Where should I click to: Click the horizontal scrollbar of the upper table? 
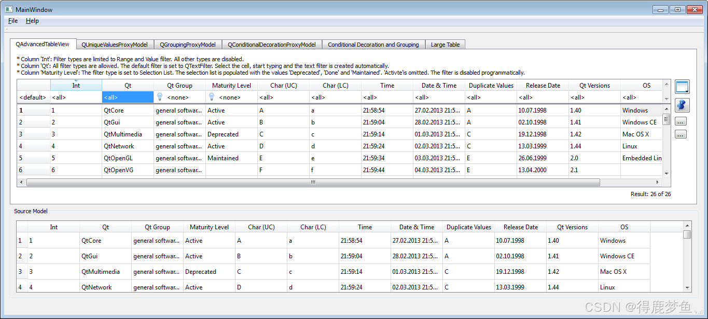click(x=313, y=183)
